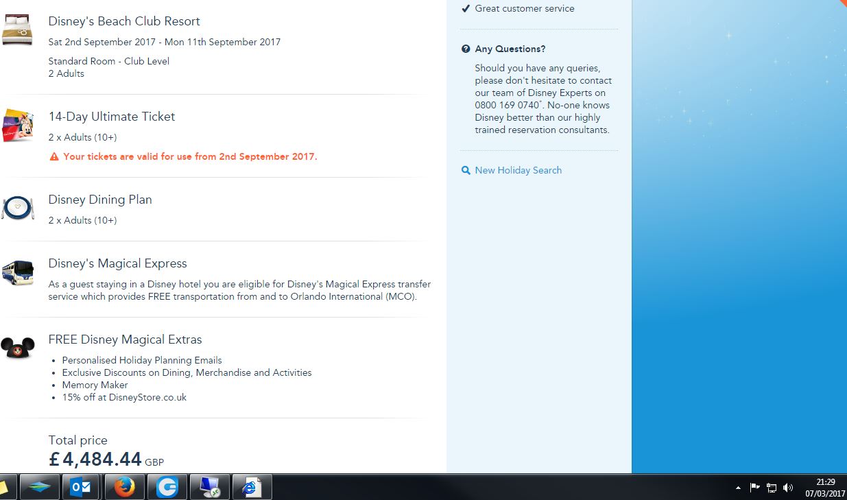Click the FREE Disney Magical Extras heading
This screenshot has height=500, width=847.
(x=125, y=340)
